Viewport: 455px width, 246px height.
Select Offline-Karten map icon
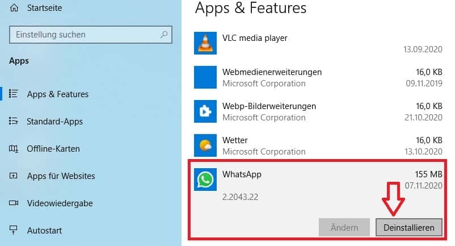pos(14,148)
